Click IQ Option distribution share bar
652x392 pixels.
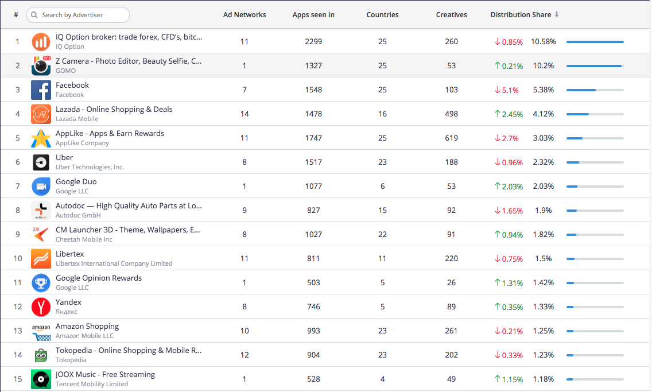[x=595, y=41]
